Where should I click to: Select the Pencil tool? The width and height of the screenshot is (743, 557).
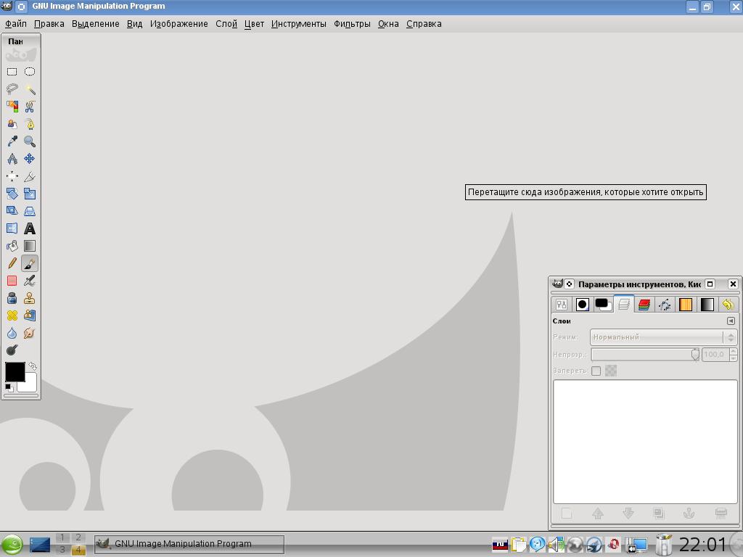(12, 263)
